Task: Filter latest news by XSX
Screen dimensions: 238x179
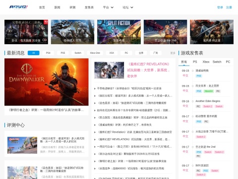Action: [x=112, y=53]
